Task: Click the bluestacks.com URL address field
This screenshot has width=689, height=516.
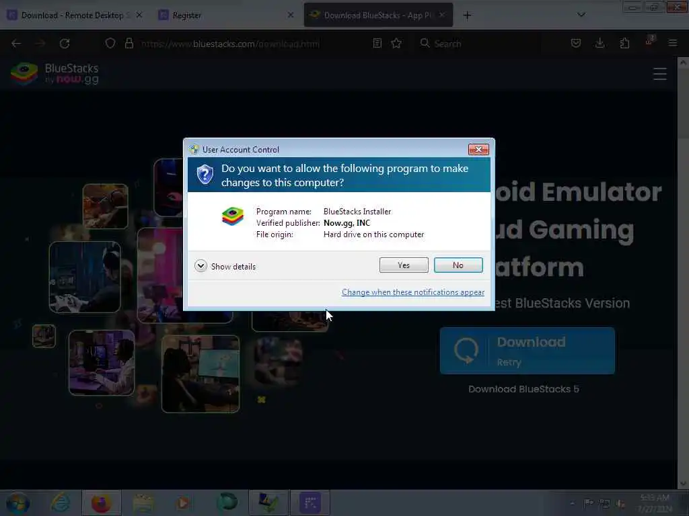Action: 230,44
